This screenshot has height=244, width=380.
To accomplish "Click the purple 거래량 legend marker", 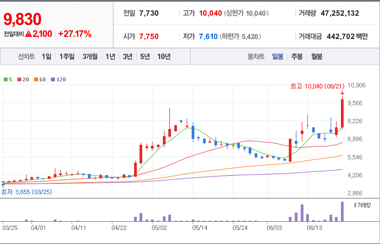I will coord(355,205).
